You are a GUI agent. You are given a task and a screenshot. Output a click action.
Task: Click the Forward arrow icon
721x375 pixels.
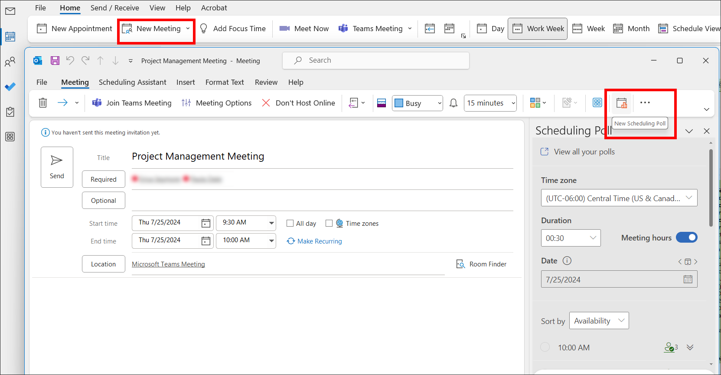(x=63, y=103)
